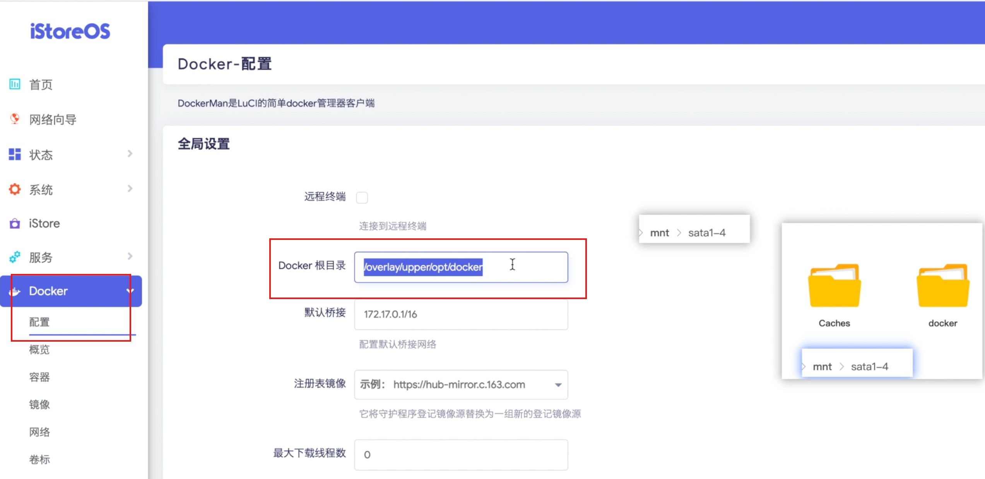
Task: Click the 远程终端 label
Action: click(x=325, y=197)
